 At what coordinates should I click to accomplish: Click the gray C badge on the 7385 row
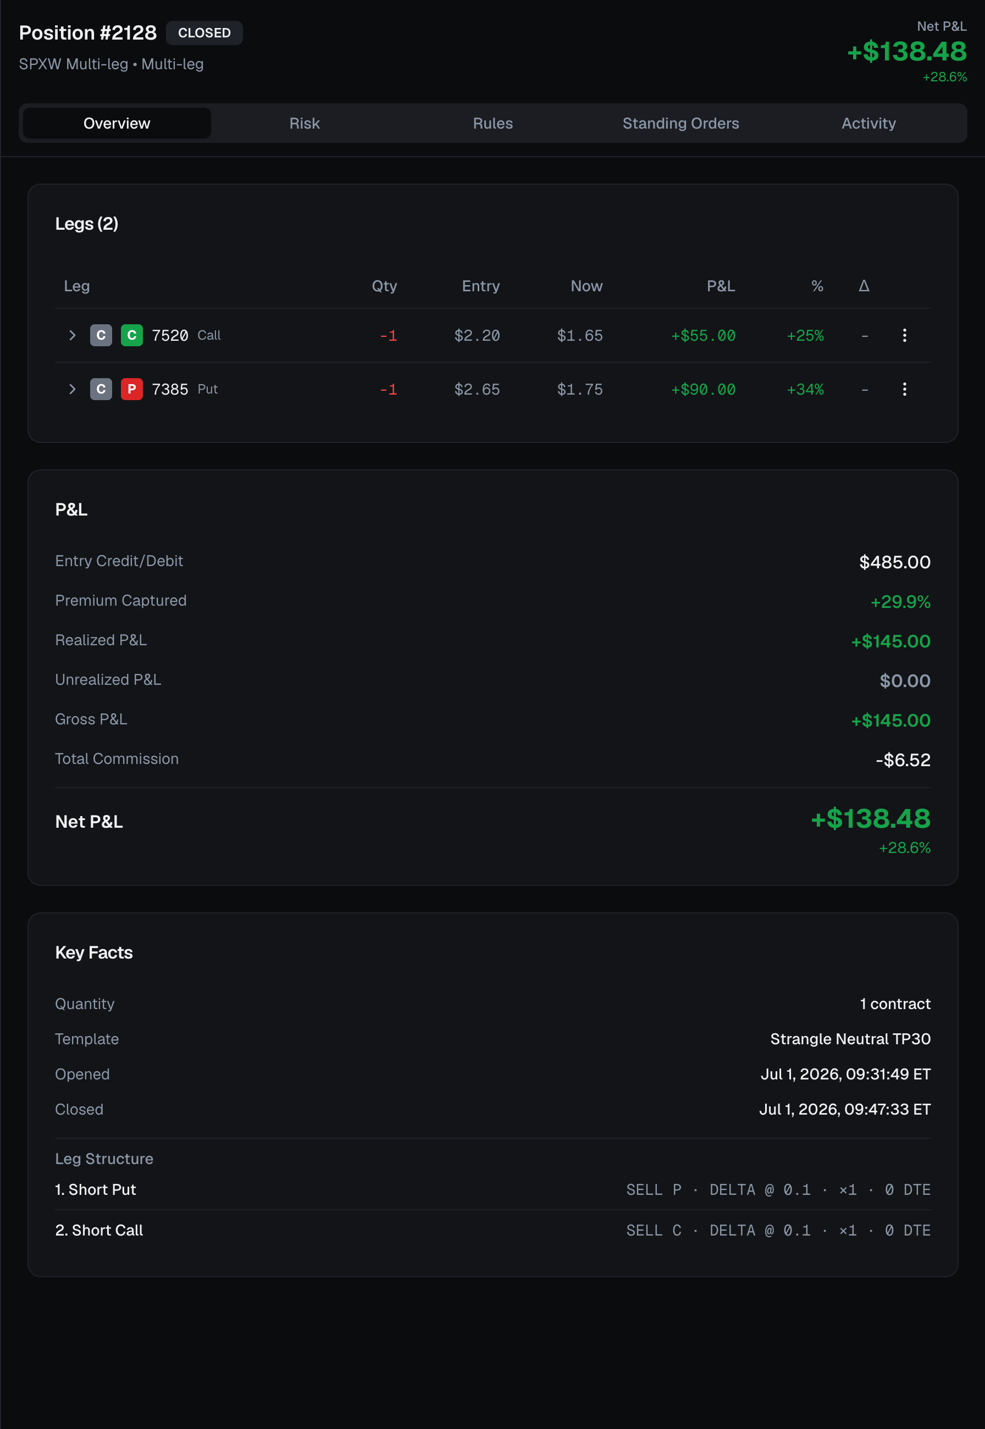[x=101, y=389]
